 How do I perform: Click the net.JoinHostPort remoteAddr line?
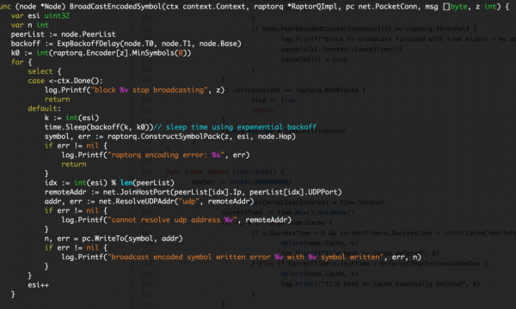(193, 192)
